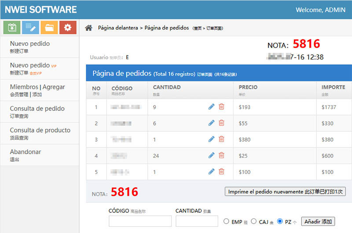Select the PZ radio button

[280, 221]
